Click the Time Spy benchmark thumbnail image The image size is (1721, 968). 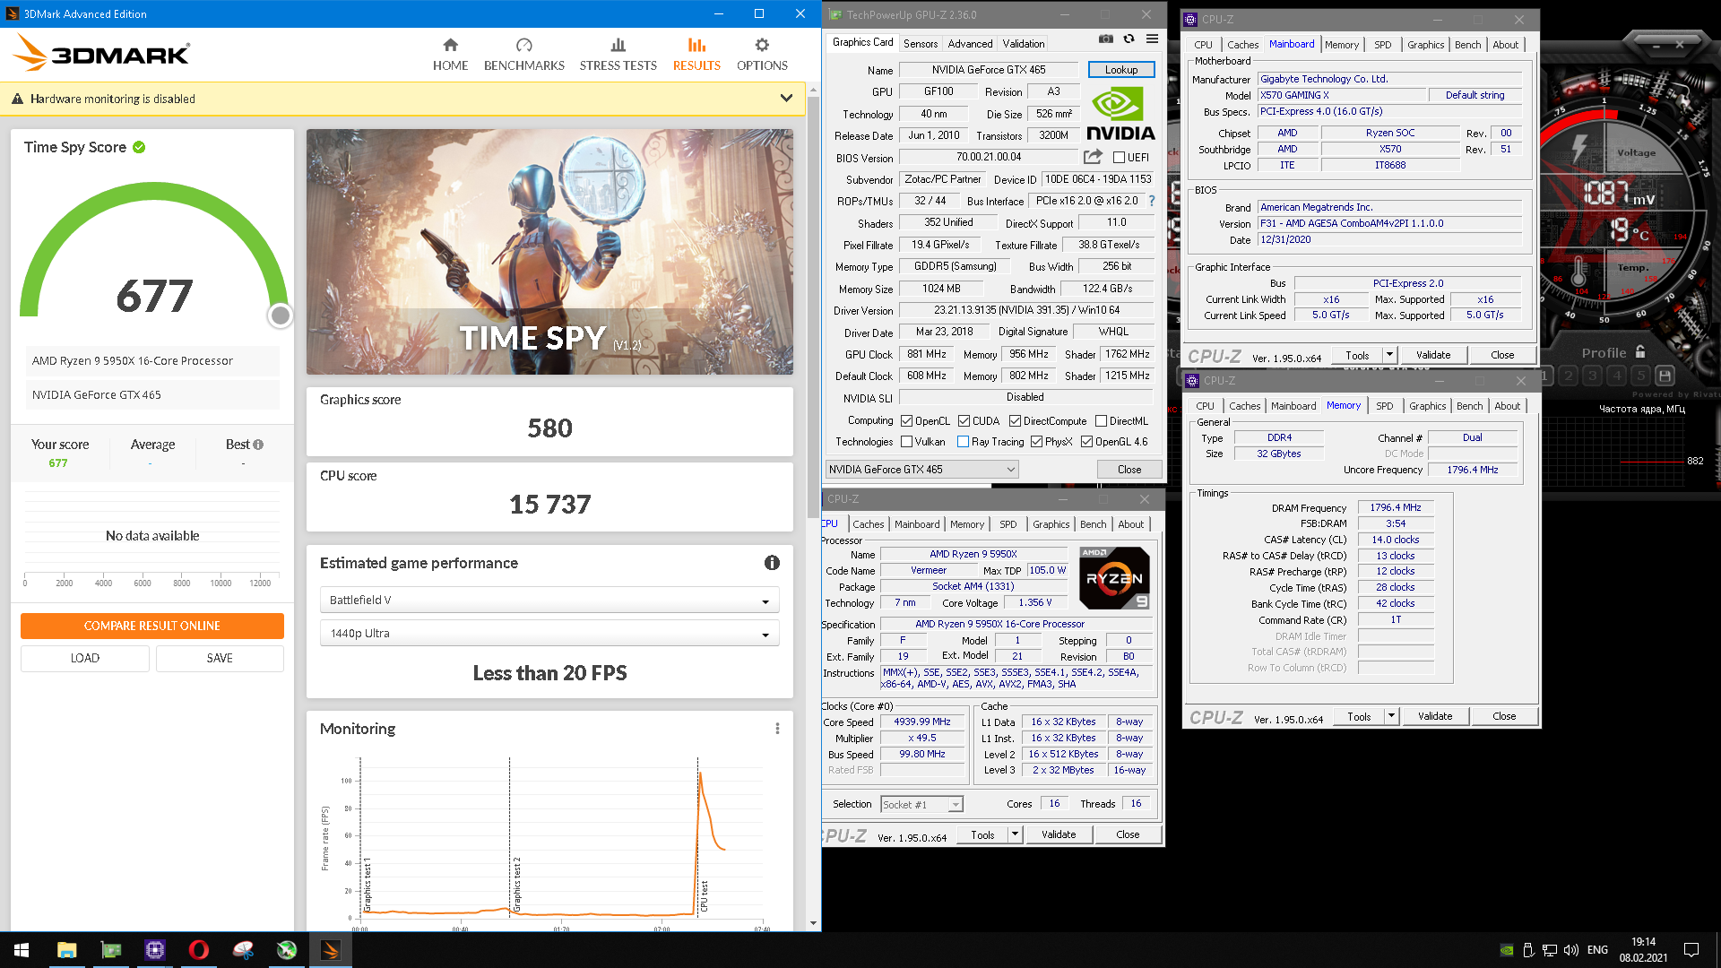point(549,252)
